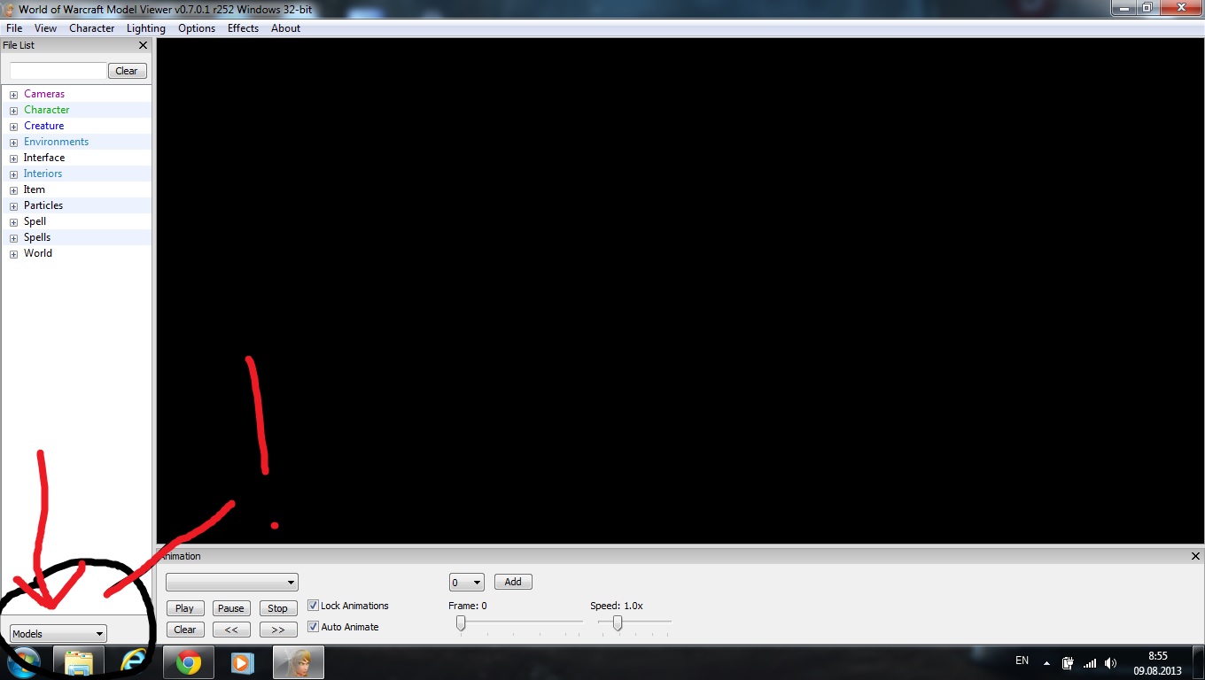
Task: Click the WoW Model Viewer taskbar icon
Action: pyautogui.click(x=299, y=662)
